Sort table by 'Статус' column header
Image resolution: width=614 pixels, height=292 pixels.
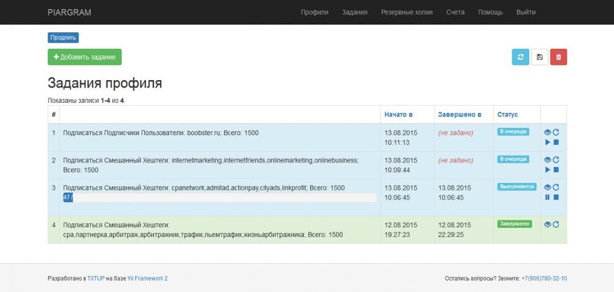507,115
